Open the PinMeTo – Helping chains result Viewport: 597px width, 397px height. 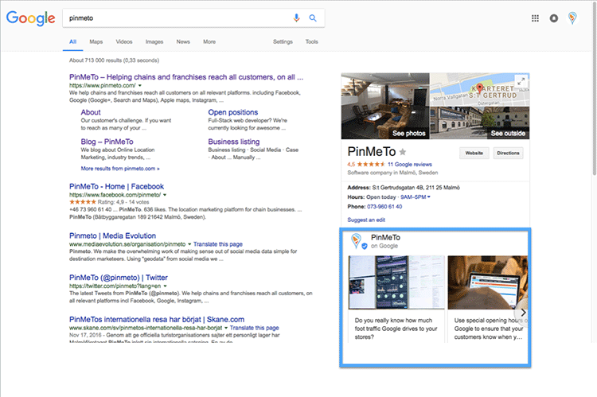point(186,77)
